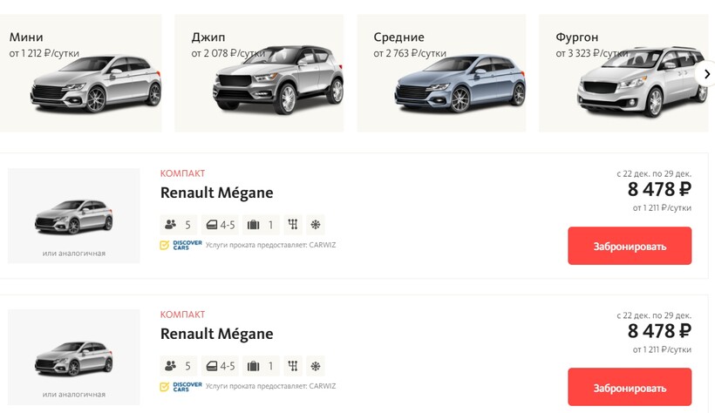
Task: Click manual gearbox icon in first listing
Action: [294, 225]
